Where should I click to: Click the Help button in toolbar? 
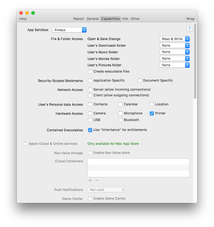coord(23,19)
